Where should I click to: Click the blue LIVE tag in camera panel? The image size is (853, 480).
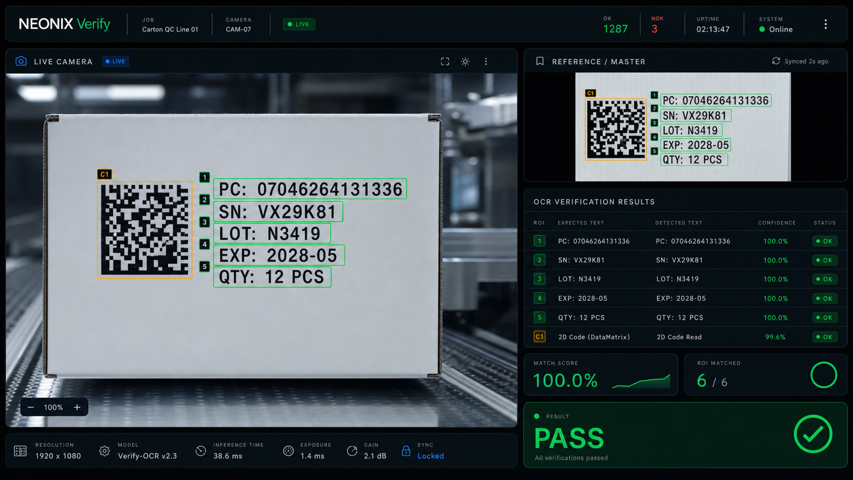115,61
